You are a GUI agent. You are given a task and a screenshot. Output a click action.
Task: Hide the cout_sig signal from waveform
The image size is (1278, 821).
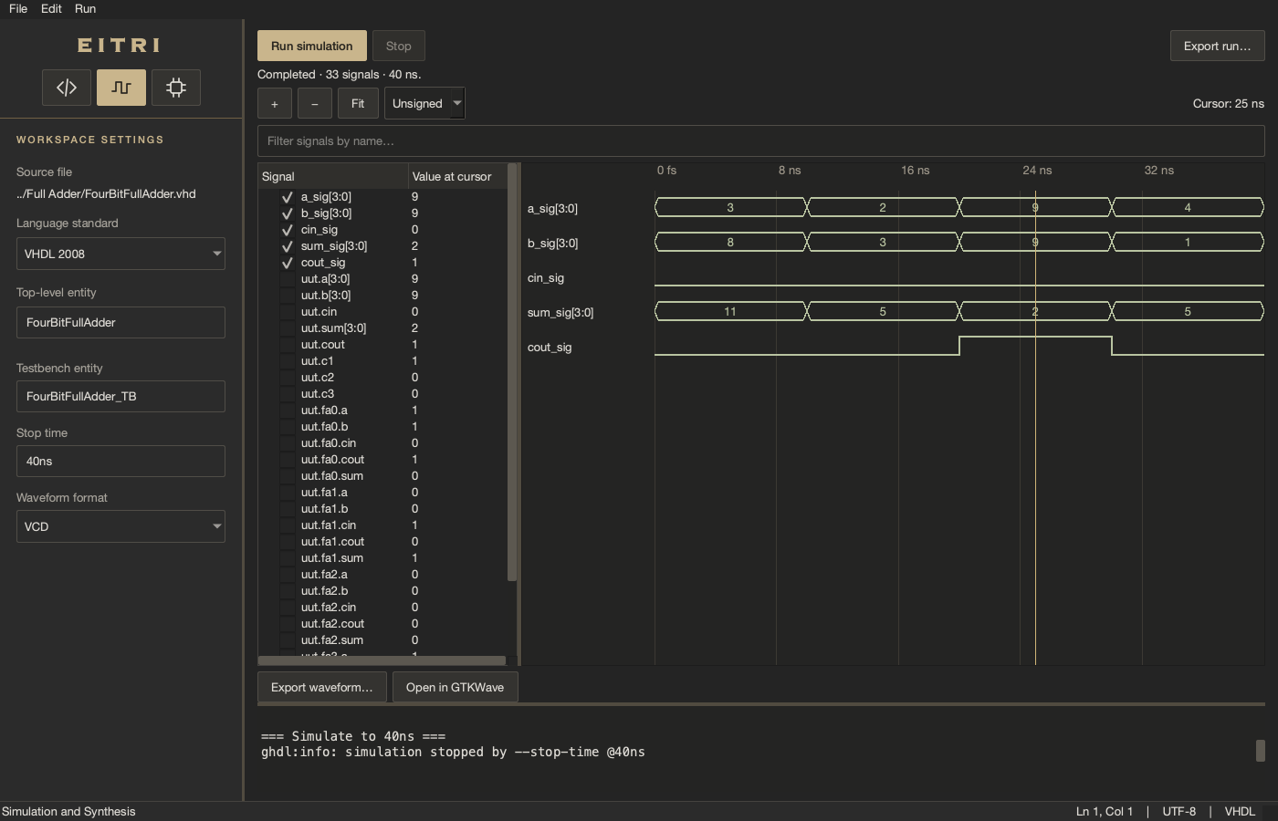(288, 263)
